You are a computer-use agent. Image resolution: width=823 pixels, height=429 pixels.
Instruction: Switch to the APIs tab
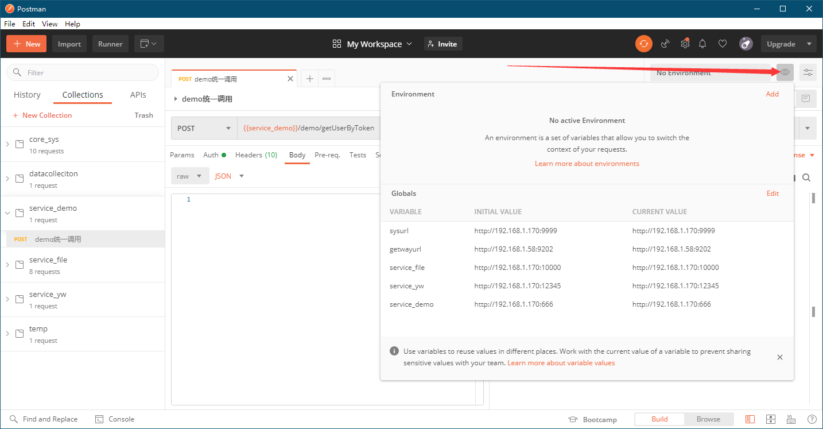[138, 95]
